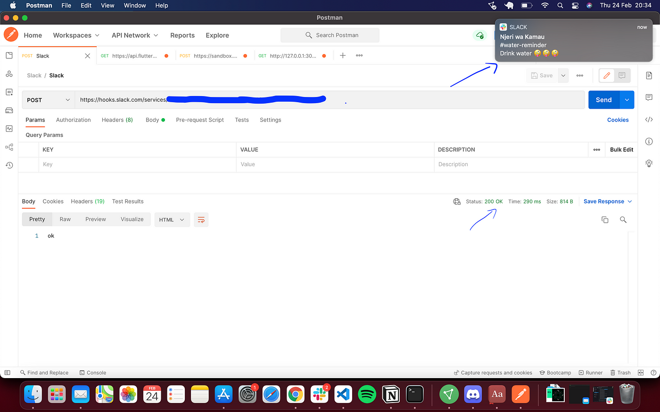This screenshot has width=660, height=412.
Task: Open the Workspaces dropdown
Action: click(76, 35)
